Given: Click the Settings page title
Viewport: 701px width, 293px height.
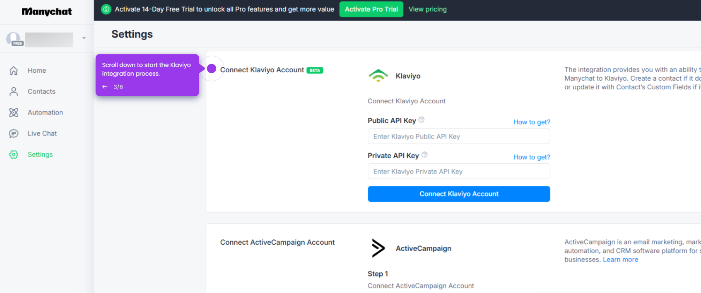Looking at the screenshot, I should (x=132, y=34).
